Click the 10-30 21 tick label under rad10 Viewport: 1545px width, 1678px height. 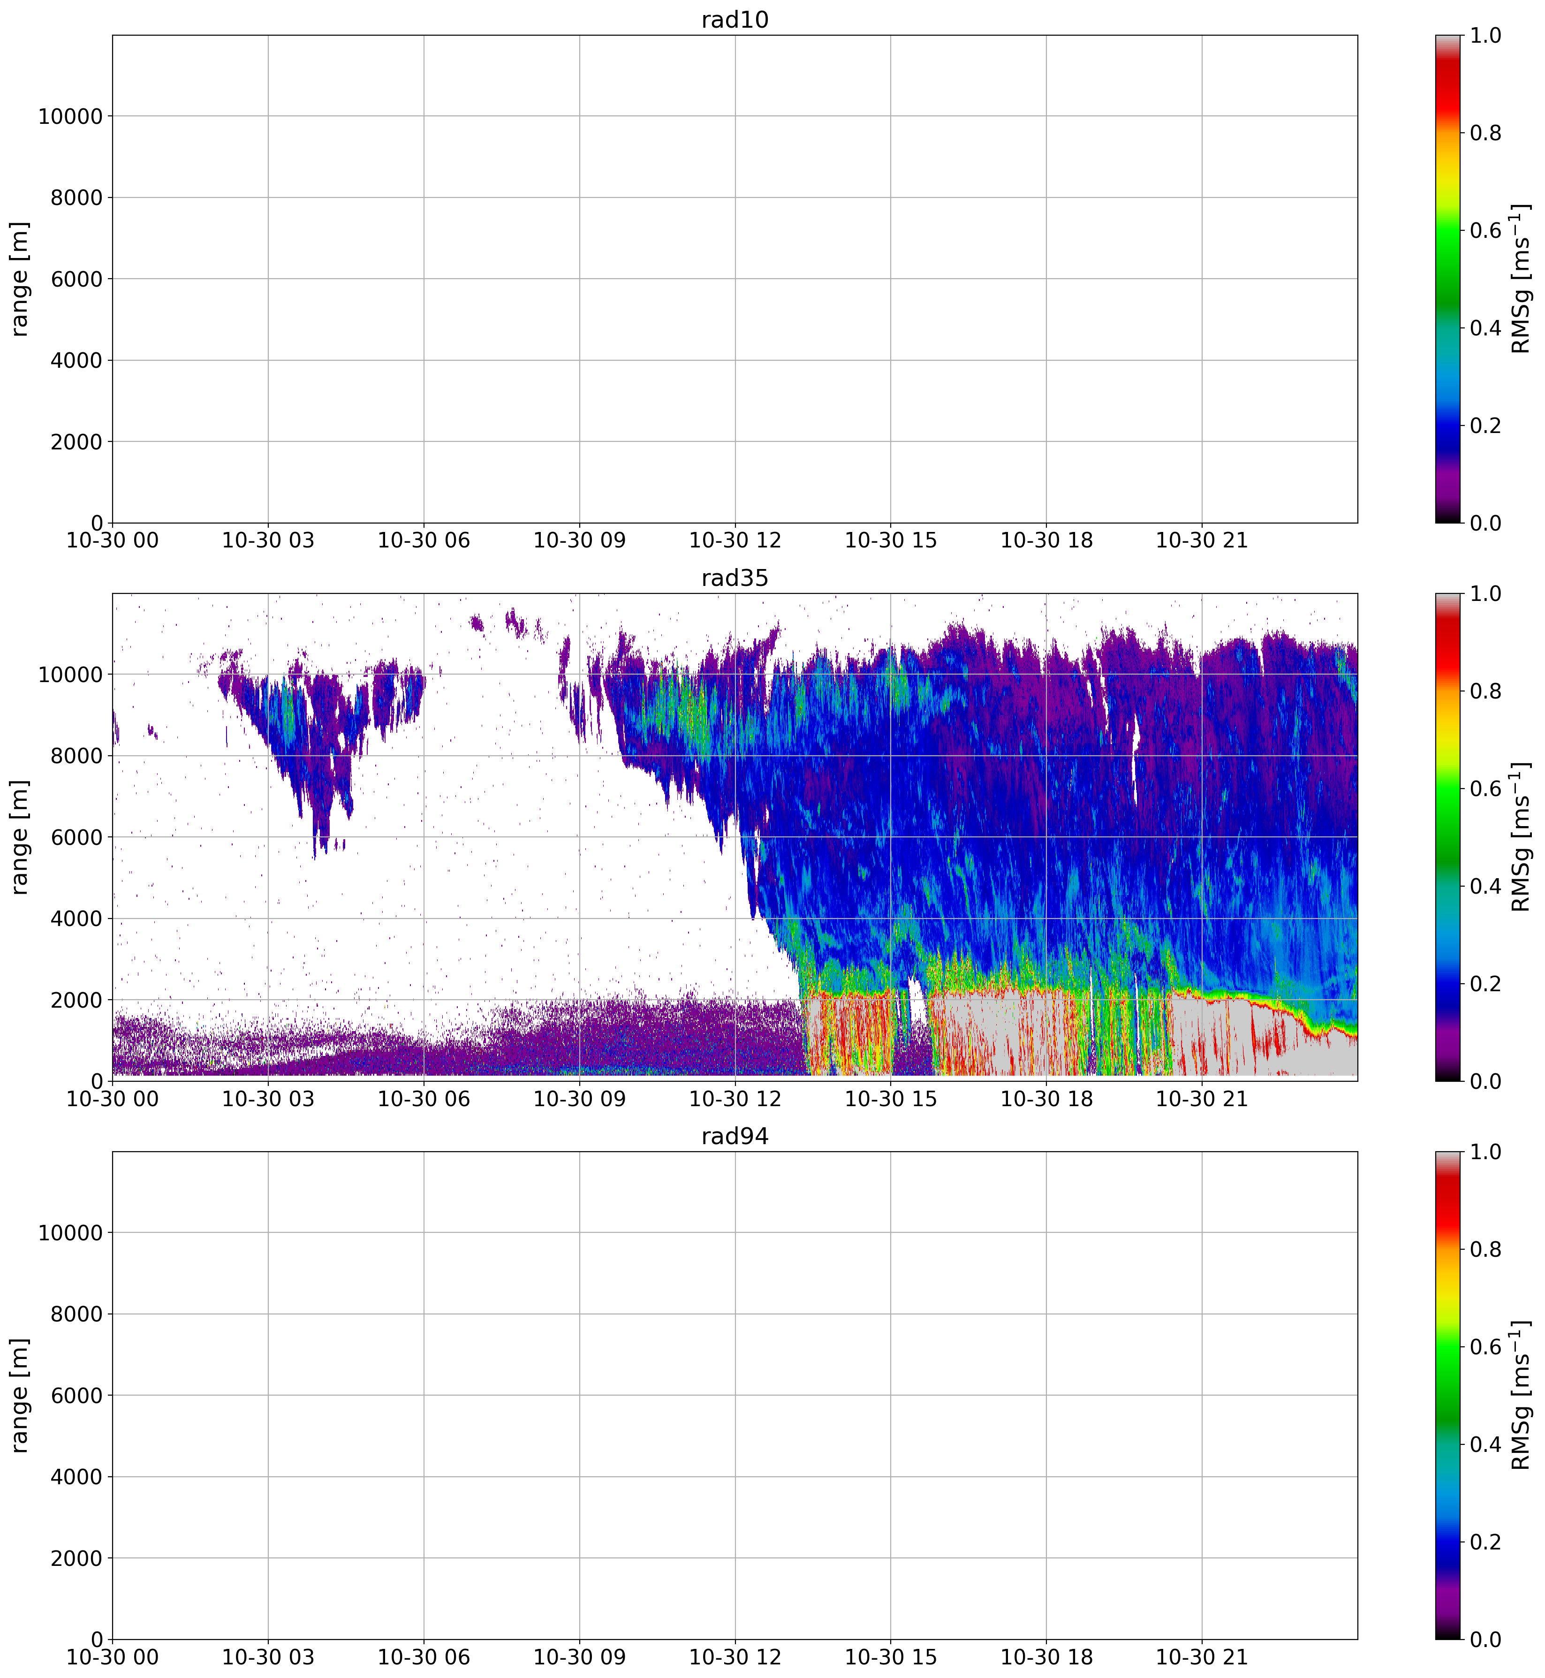point(1201,540)
